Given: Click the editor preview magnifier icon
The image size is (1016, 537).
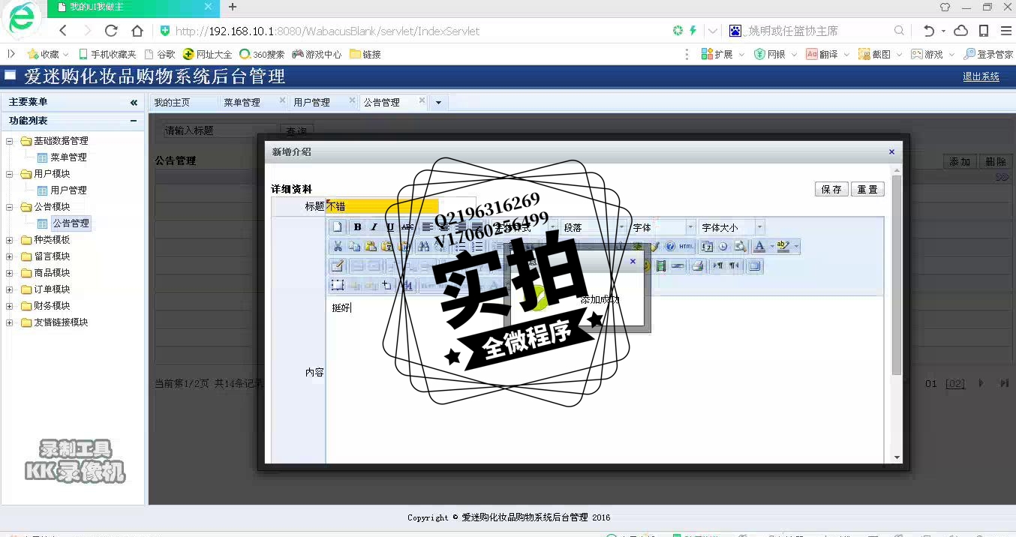Looking at the screenshot, I should (740, 246).
